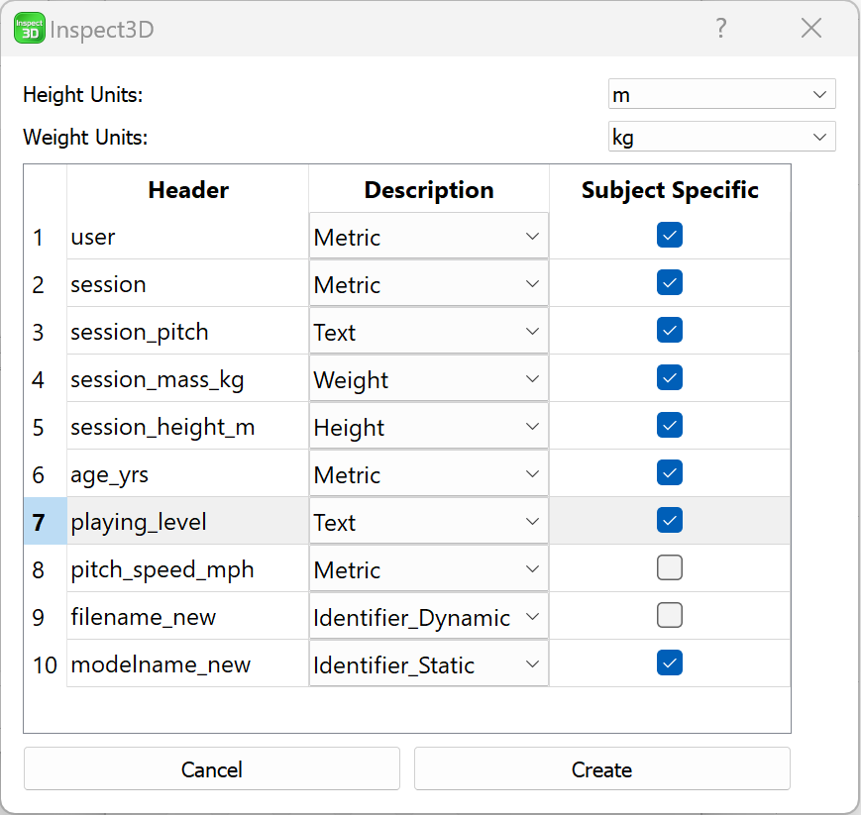This screenshot has width=861, height=815.
Task: Click the Description column header
Action: (428, 190)
